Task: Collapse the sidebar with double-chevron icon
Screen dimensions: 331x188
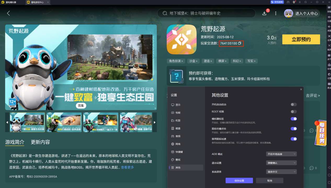Action: (x=329, y=2)
